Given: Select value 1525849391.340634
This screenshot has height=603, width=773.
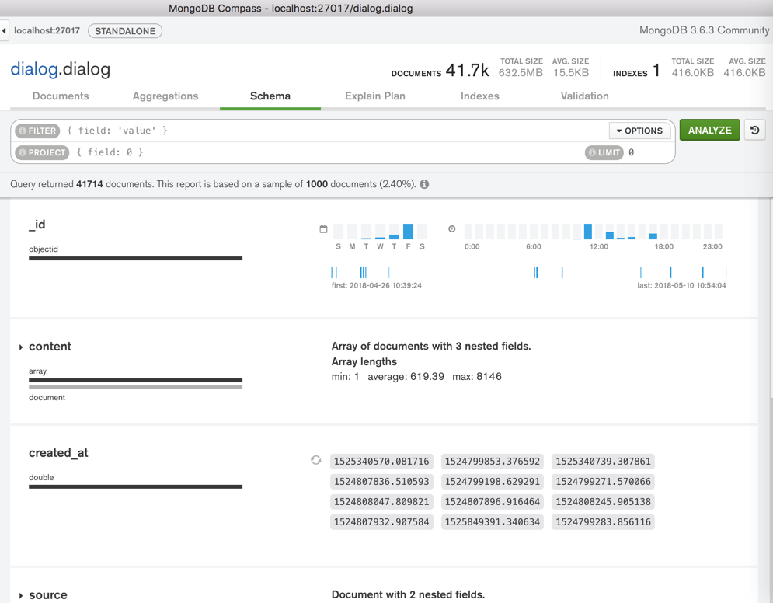Looking at the screenshot, I should 493,522.
